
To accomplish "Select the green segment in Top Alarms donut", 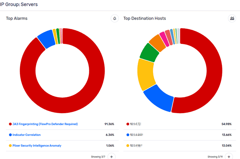I will click(58, 36).
